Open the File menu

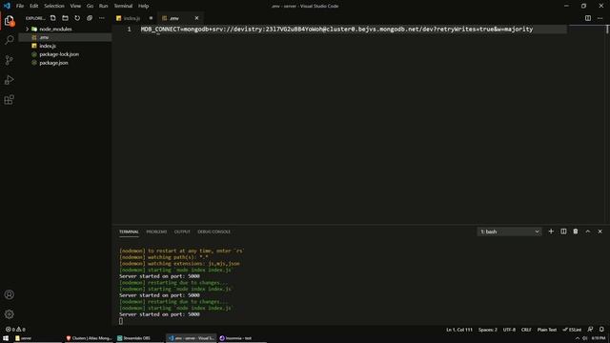(20, 6)
